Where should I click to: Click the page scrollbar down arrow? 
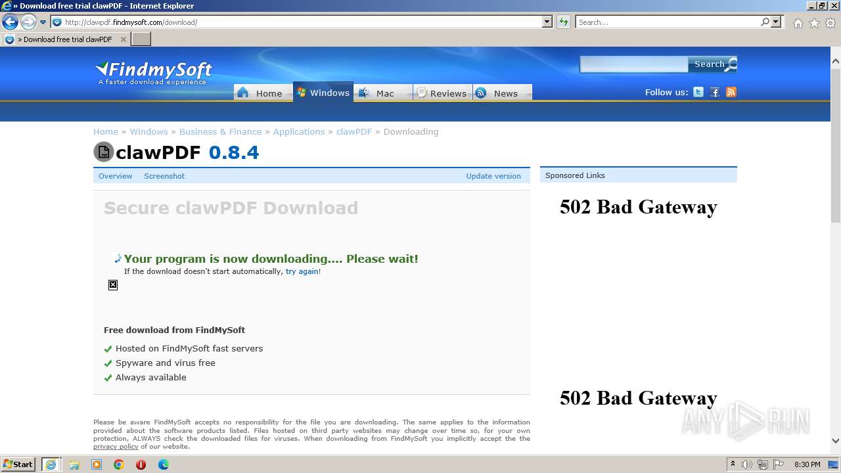(835, 441)
